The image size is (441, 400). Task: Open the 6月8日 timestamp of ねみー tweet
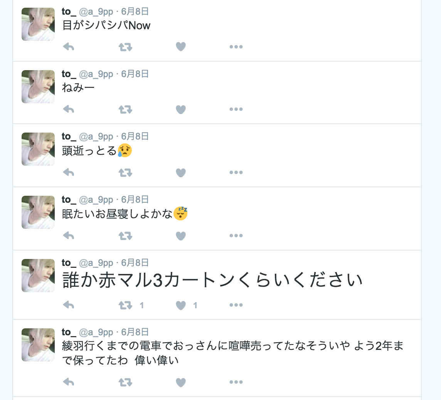[x=135, y=74]
